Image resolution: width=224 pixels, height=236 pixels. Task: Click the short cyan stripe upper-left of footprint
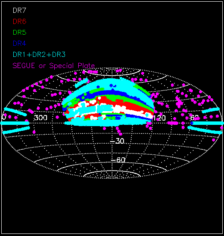(x=82, y=83)
